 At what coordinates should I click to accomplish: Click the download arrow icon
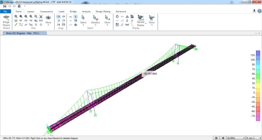tap(254, 11)
